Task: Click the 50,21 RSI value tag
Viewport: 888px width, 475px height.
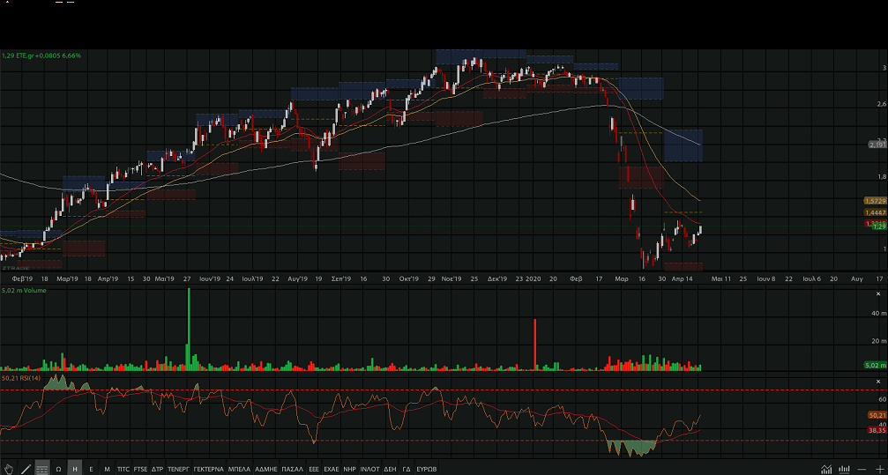Action: pos(877,415)
